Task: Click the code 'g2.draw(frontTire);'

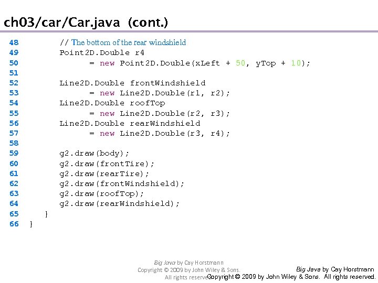Action: point(107,164)
